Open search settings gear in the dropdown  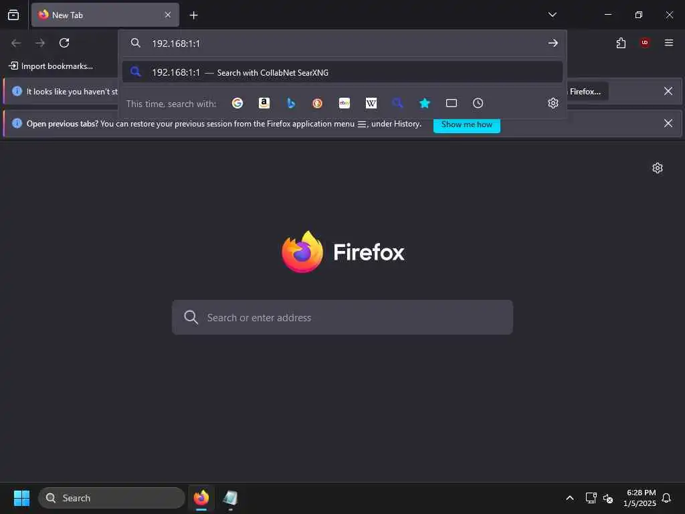coord(553,103)
